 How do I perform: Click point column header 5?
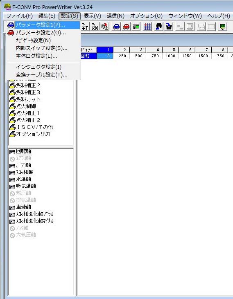tap(171, 50)
